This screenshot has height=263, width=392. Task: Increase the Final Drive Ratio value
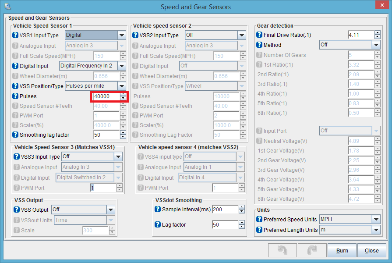378,33
